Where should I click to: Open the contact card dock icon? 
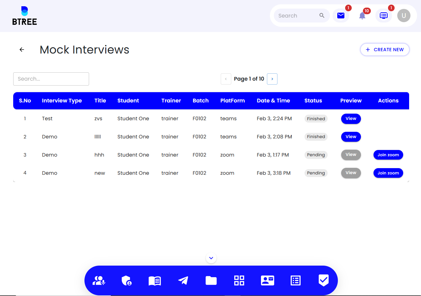click(268, 281)
